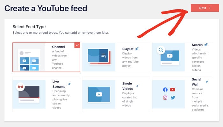This screenshot has height=127, width=223.
Task: Click the Select Feed Type heading
Action: tap(29, 27)
